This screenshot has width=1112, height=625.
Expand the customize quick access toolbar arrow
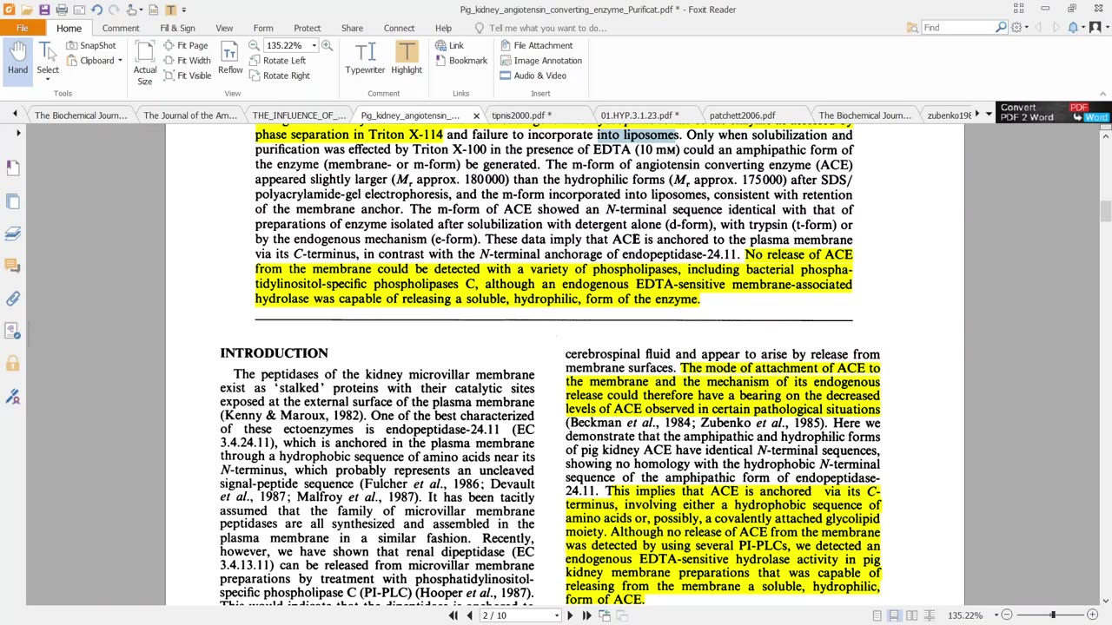pos(184,10)
